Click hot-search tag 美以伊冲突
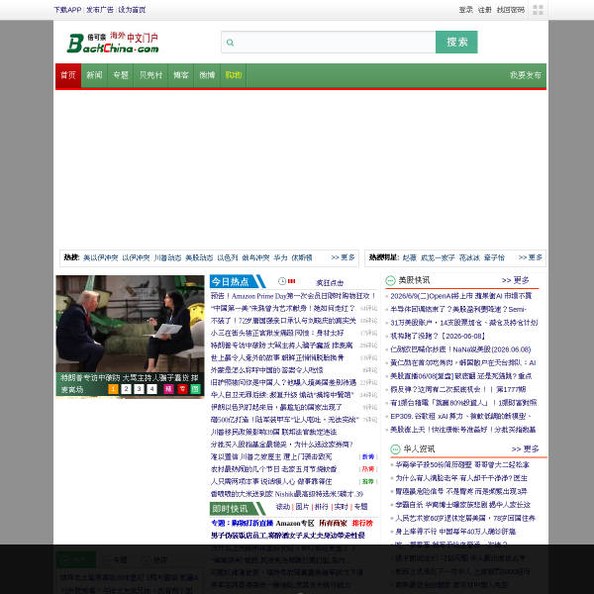Image resolution: width=594 pixels, height=594 pixels. pyautogui.click(x=101, y=258)
